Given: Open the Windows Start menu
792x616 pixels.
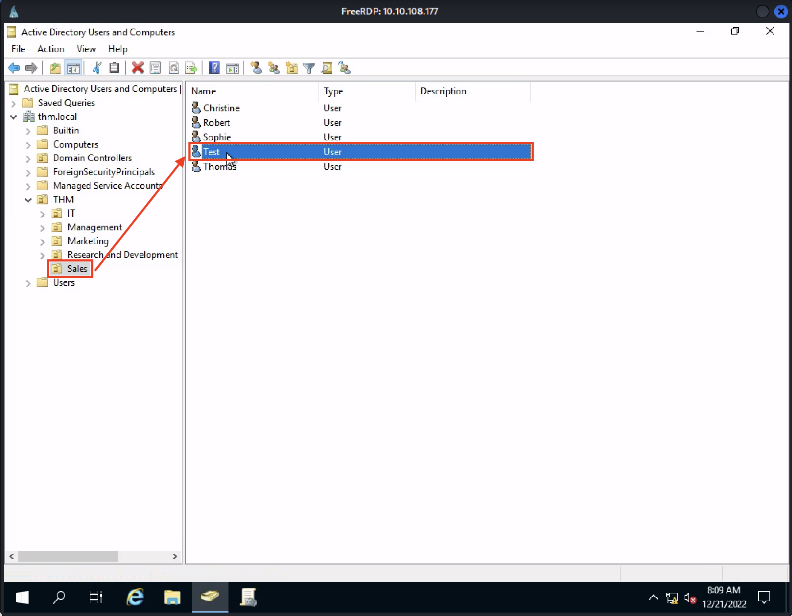Looking at the screenshot, I should (x=22, y=598).
